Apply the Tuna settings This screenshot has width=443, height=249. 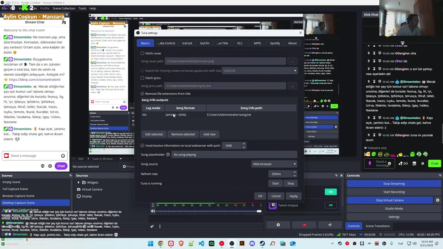click(x=293, y=196)
